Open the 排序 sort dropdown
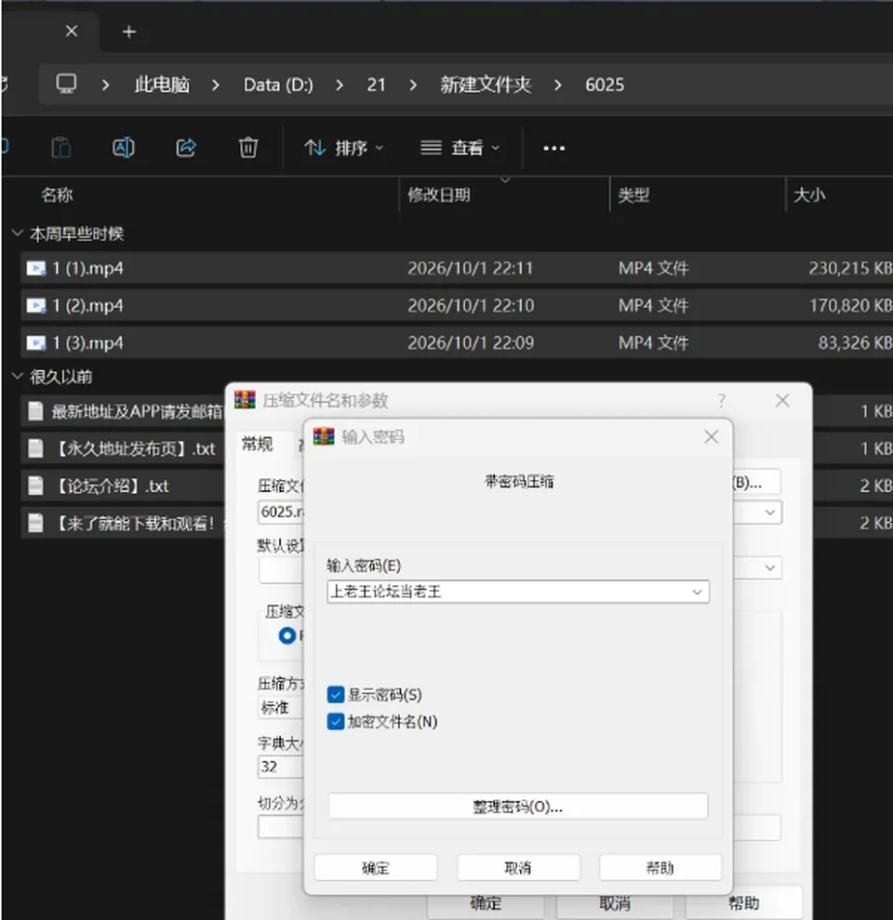 [344, 148]
